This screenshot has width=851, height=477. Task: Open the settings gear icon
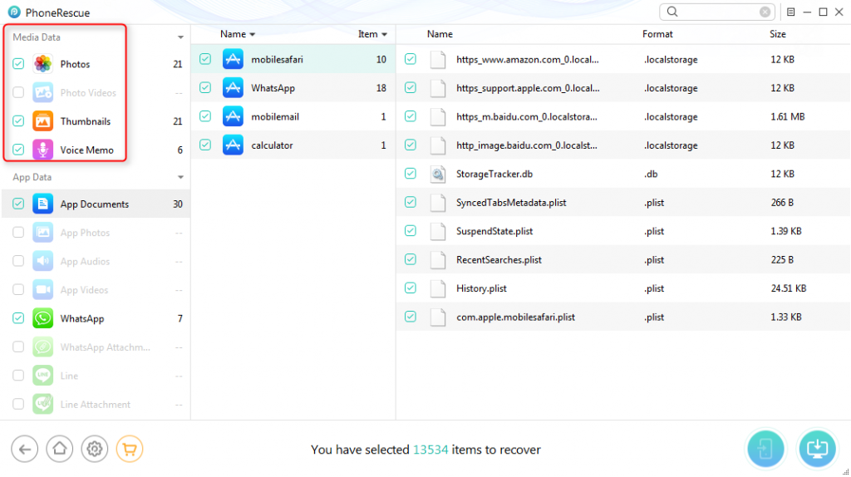point(95,450)
